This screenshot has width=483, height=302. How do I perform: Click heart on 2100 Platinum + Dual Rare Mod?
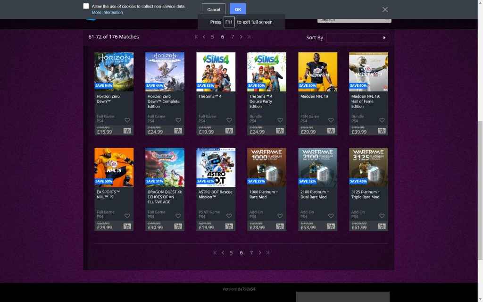click(x=331, y=216)
